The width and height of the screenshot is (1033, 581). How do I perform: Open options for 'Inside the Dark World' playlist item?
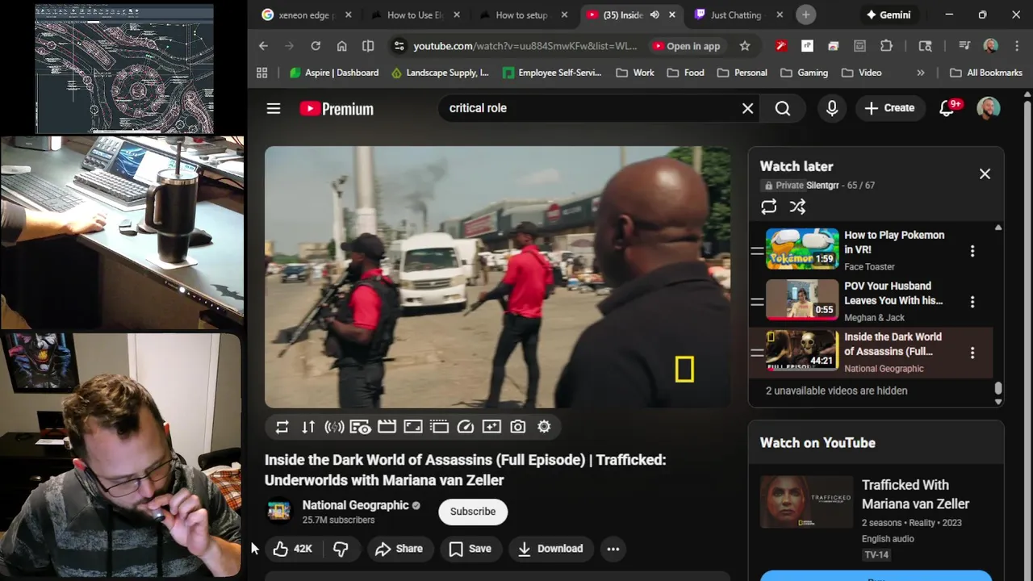(x=972, y=353)
